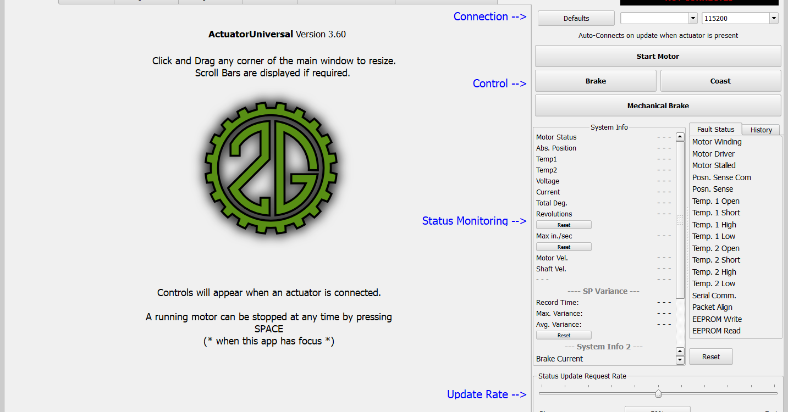Switch to the Fault Status tab

click(x=715, y=129)
